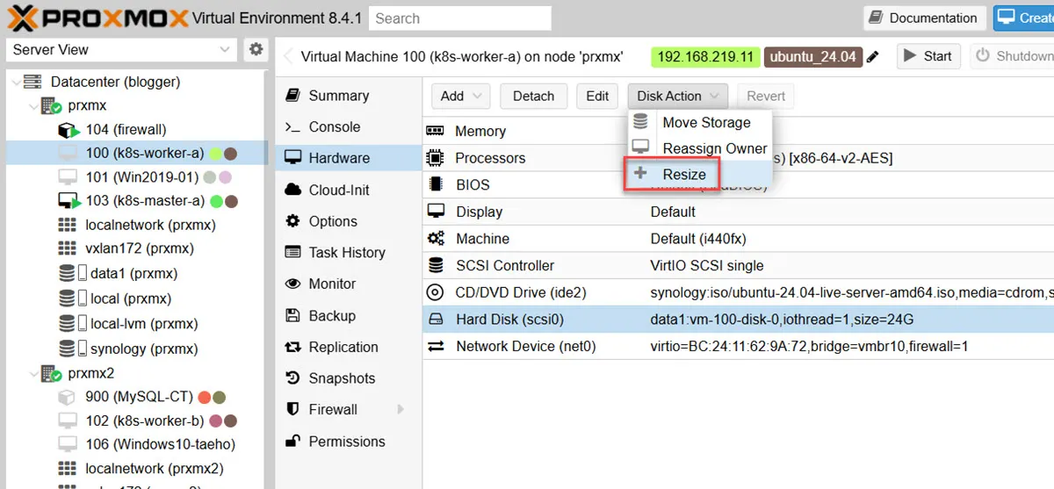This screenshot has height=489, width=1054.
Task: Collapse the prxmx node arrow
Action: [x=32, y=105]
